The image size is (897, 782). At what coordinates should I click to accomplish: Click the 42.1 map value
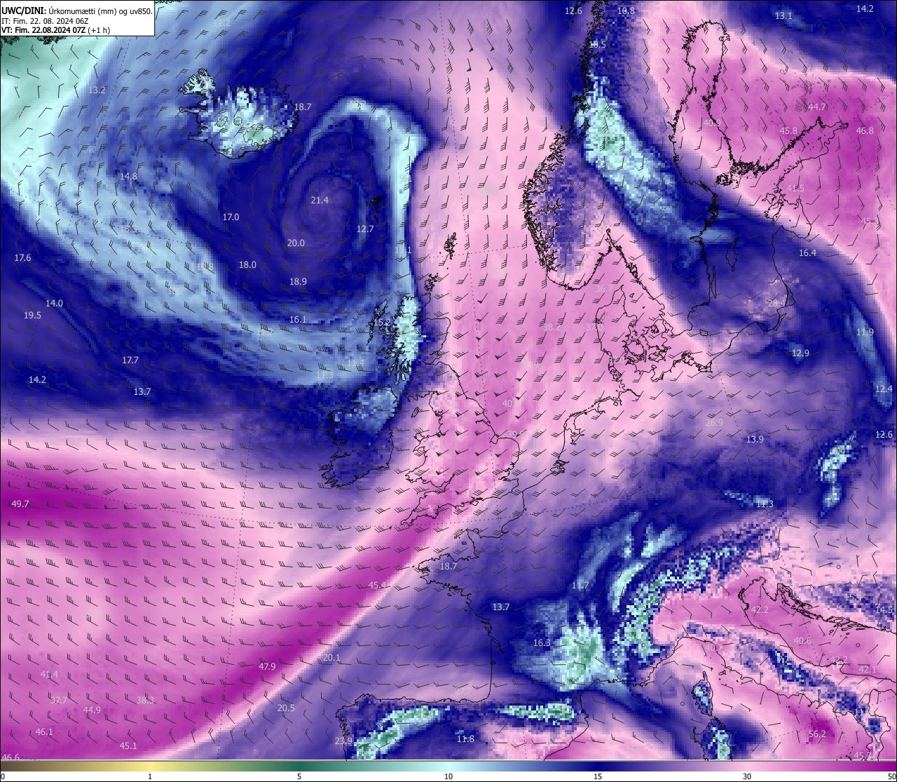[867, 669]
